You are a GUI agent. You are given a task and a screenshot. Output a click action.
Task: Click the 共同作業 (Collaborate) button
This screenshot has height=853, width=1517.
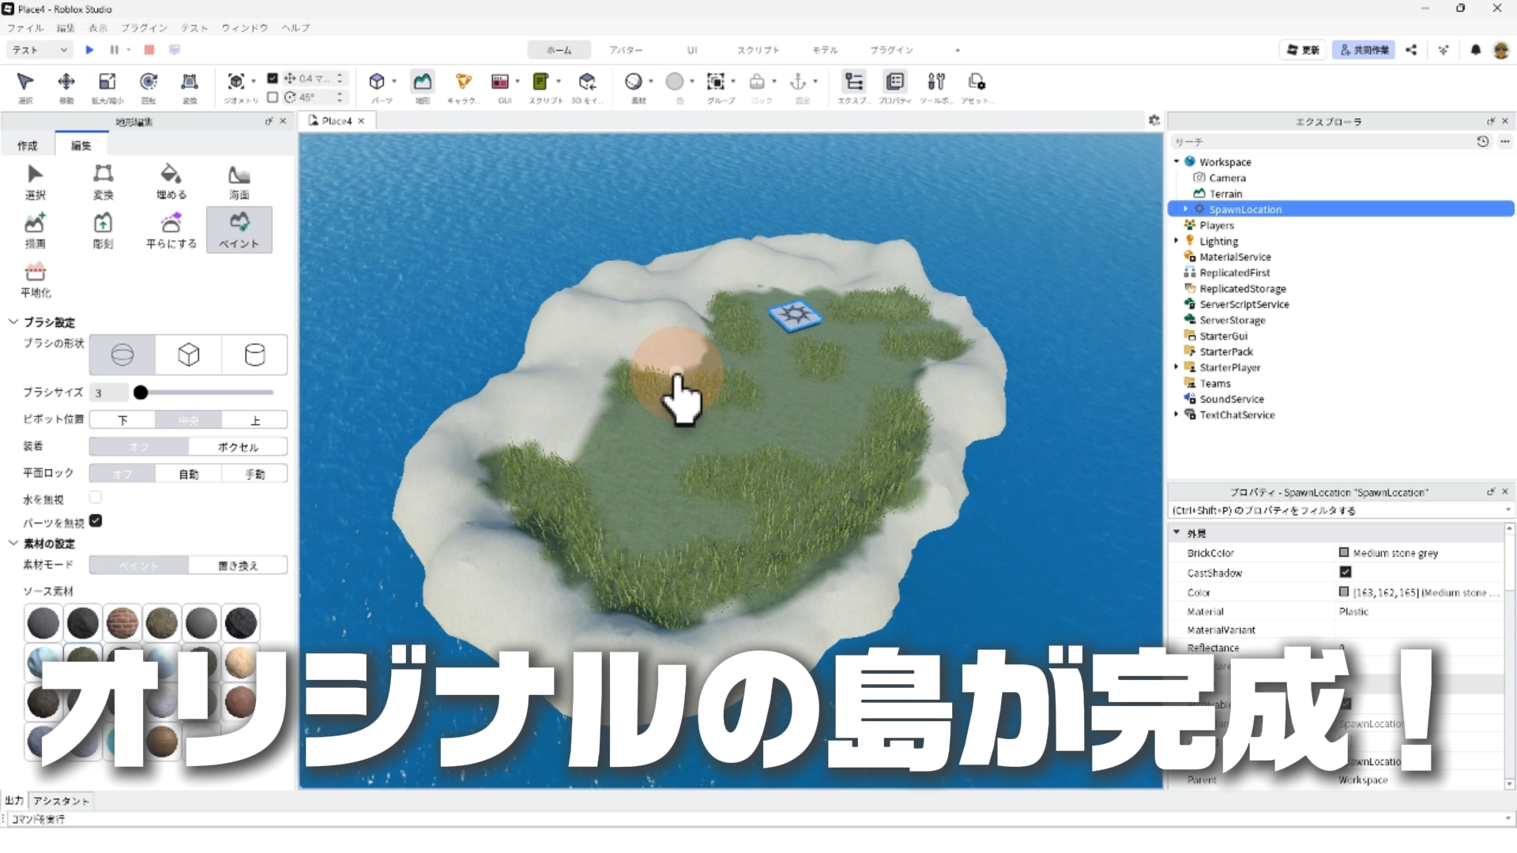pyautogui.click(x=1364, y=50)
